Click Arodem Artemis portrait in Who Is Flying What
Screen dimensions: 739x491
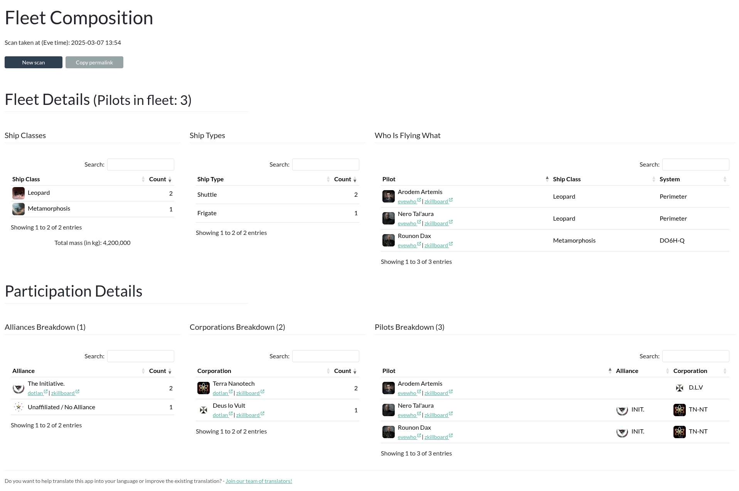388,196
